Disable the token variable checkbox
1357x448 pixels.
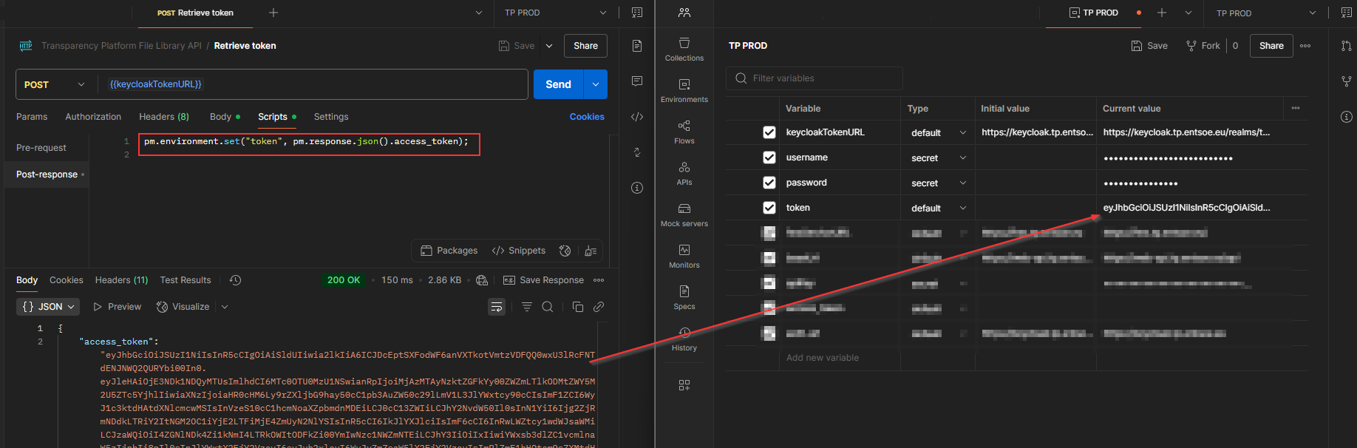coord(769,208)
